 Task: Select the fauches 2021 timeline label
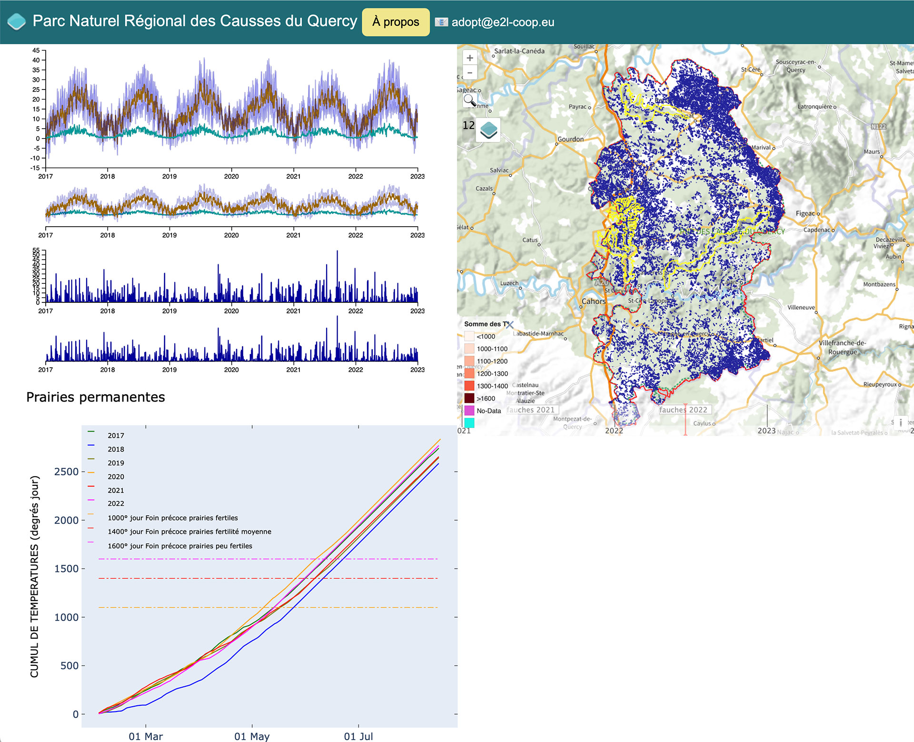[531, 410]
